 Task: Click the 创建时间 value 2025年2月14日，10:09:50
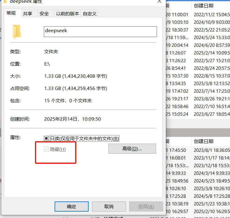tap(72, 119)
